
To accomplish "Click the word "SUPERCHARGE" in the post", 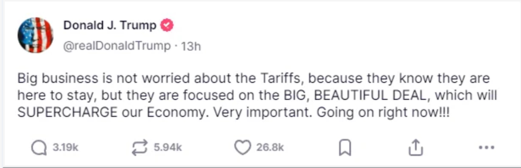I will 67,113.
